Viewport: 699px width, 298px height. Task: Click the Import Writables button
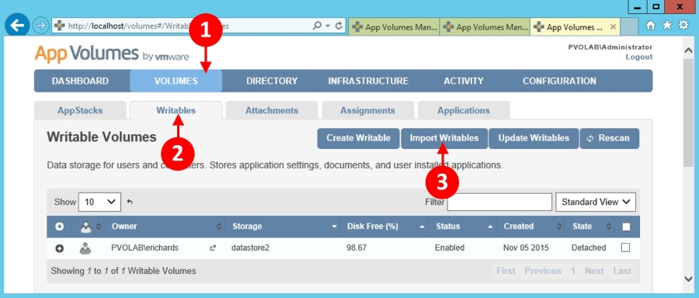444,139
